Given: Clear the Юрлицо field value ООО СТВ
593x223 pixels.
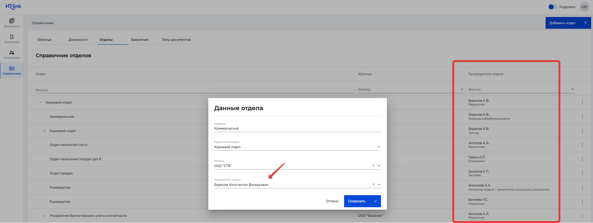Looking at the screenshot, I should [x=374, y=165].
